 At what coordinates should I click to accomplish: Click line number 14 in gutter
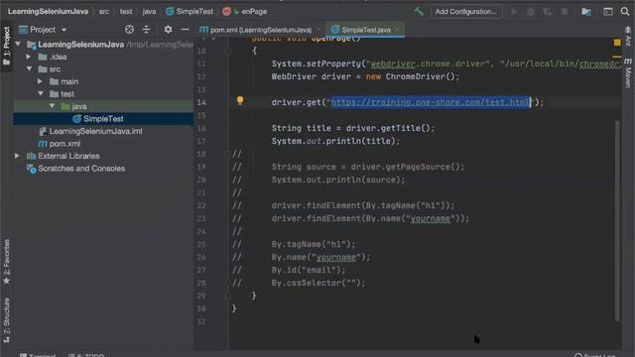click(201, 102)
